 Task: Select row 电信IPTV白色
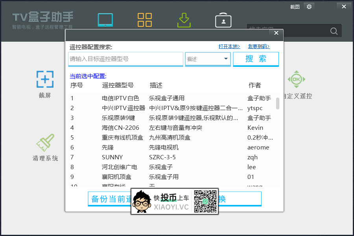click(x=171, y=98)
